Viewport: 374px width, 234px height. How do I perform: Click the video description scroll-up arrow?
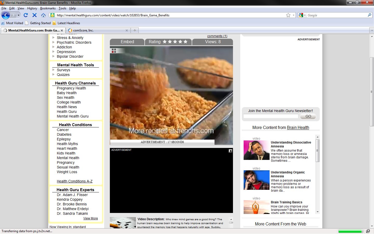(231, 219)
